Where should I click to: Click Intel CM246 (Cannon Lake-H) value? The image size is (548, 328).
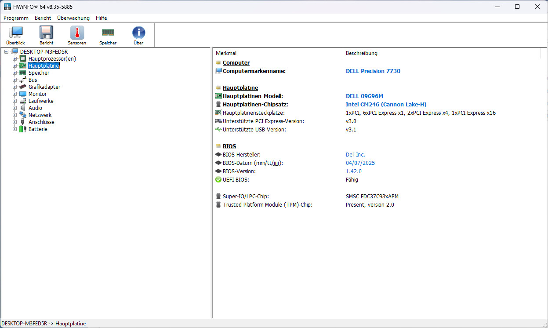pyautogui.click(x=386, y=105)
